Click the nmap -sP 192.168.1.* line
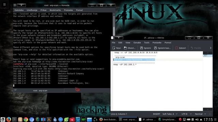Viewport: 218px width, 122px height. [125, 64]
